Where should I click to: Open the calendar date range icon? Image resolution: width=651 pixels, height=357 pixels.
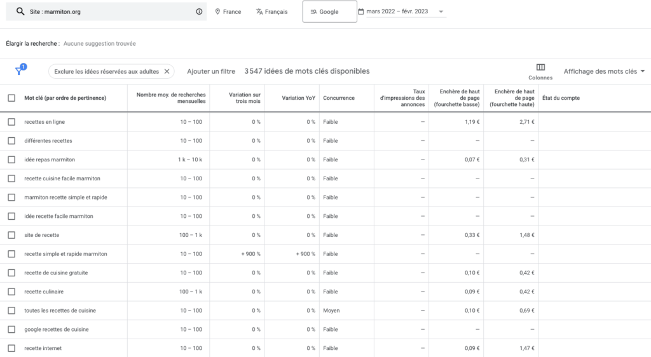(x=361, y=11)
